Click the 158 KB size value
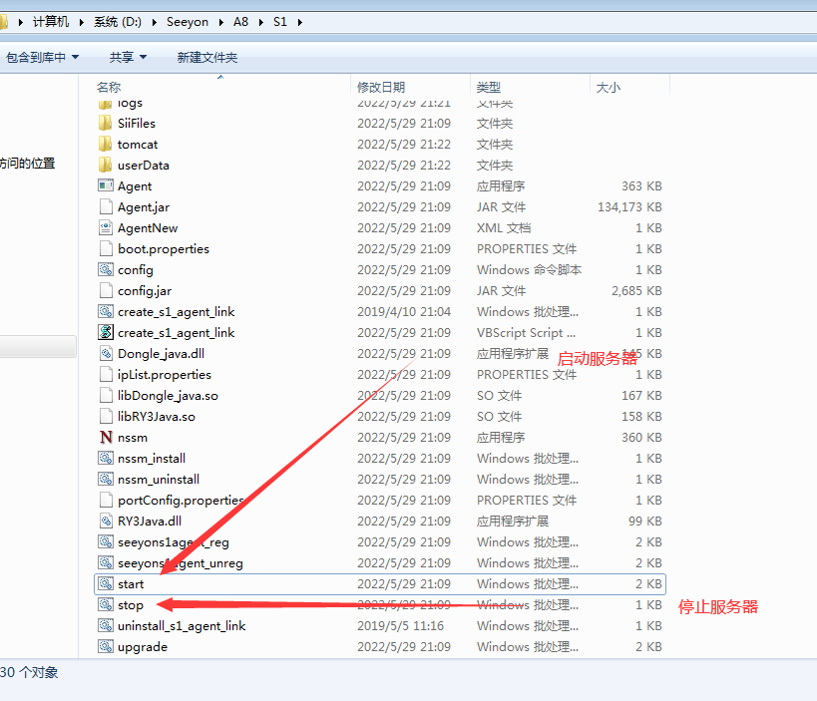The height and width of the screenshot is (701, 817). click(x=641, y=417)
